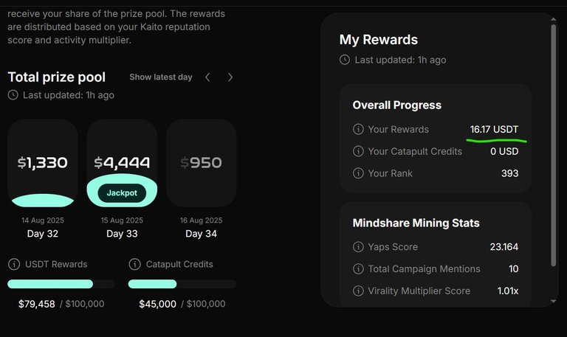Click the info icon beside Your Catapult Credits
The image size is (567, 337).
358,151
